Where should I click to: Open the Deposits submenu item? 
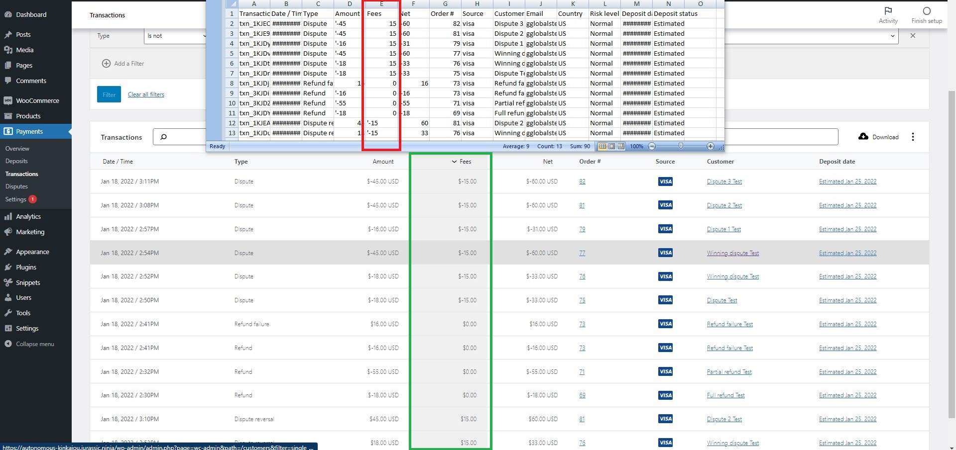[16, 161]
